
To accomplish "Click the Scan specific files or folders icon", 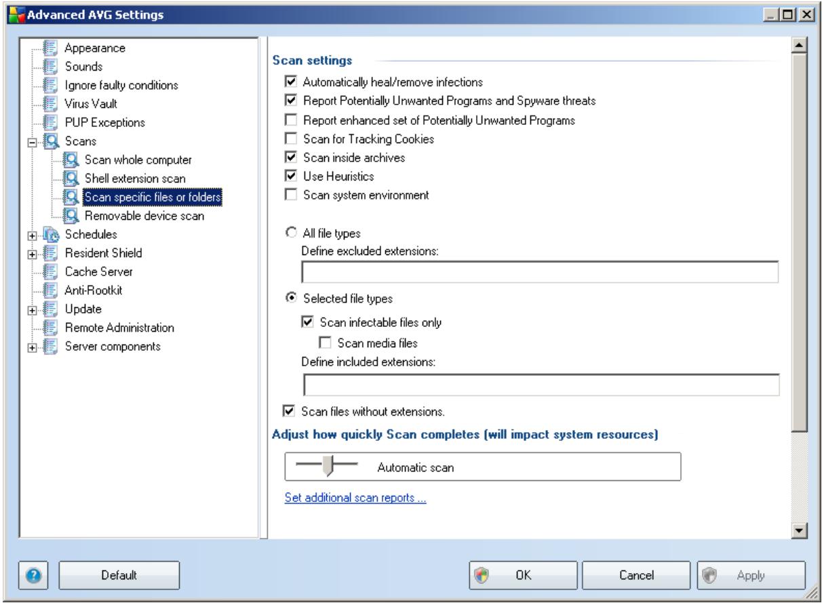I will (71, 197).
